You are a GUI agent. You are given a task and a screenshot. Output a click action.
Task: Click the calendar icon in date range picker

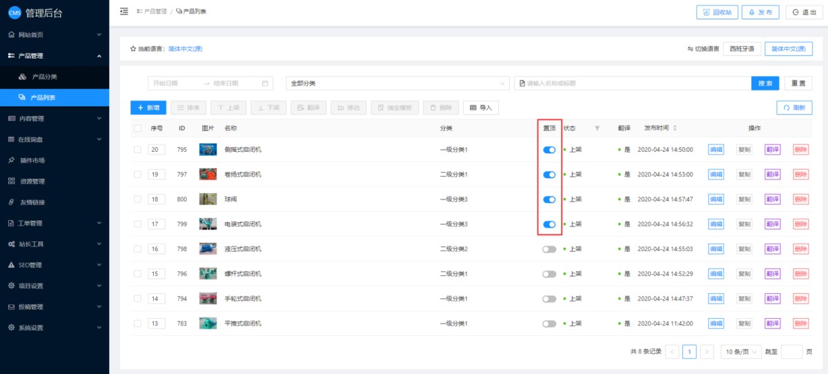pos(265,83)
